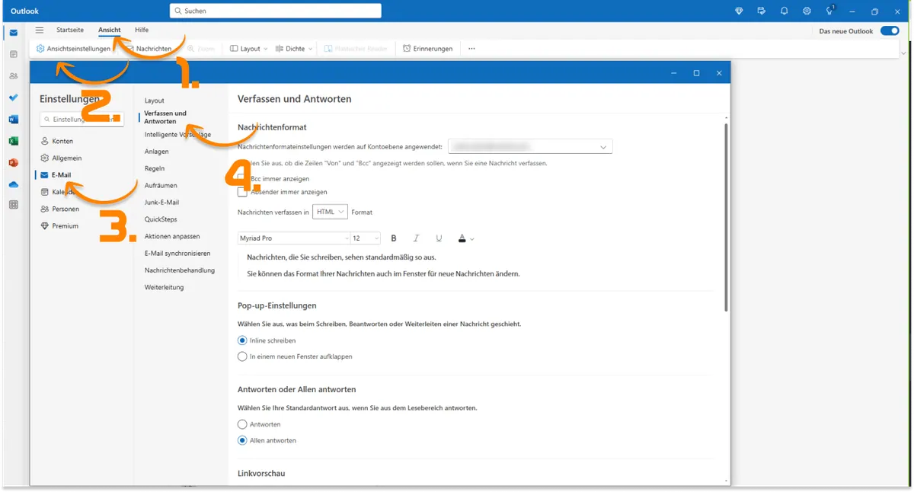Screen dimensions: 914x492
Task: Open the account selection dropdown
Action: [530, 146]
